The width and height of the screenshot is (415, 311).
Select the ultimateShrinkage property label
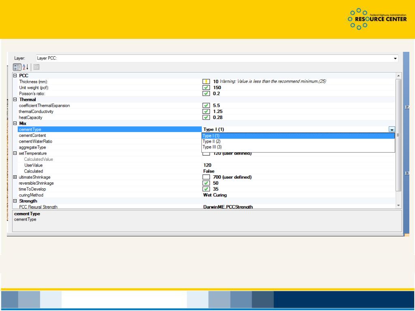coord(34,177)
